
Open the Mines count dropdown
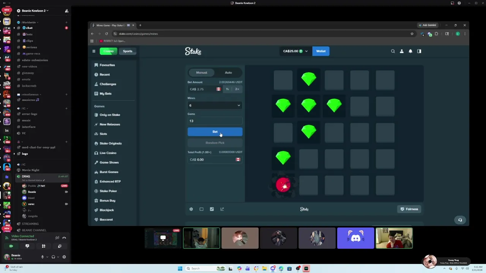(215, 105)
